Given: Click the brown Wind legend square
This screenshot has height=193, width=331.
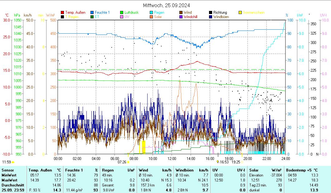Looking at the screenshot, I should pos(181,13).
